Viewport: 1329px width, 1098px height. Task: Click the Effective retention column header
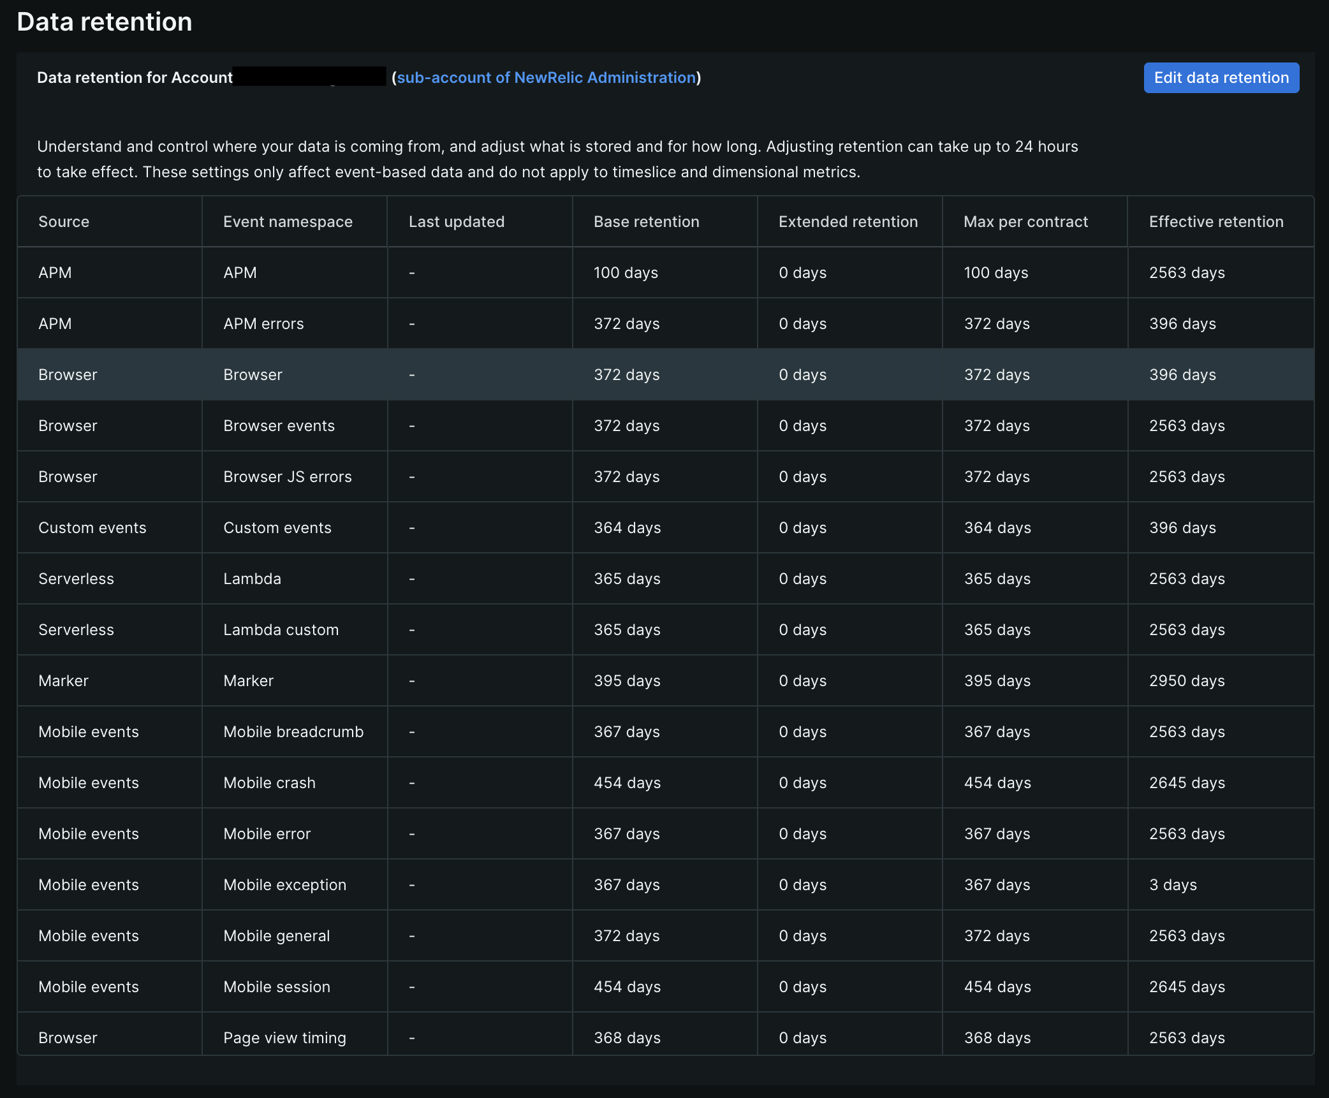[x=1215, y=222]
